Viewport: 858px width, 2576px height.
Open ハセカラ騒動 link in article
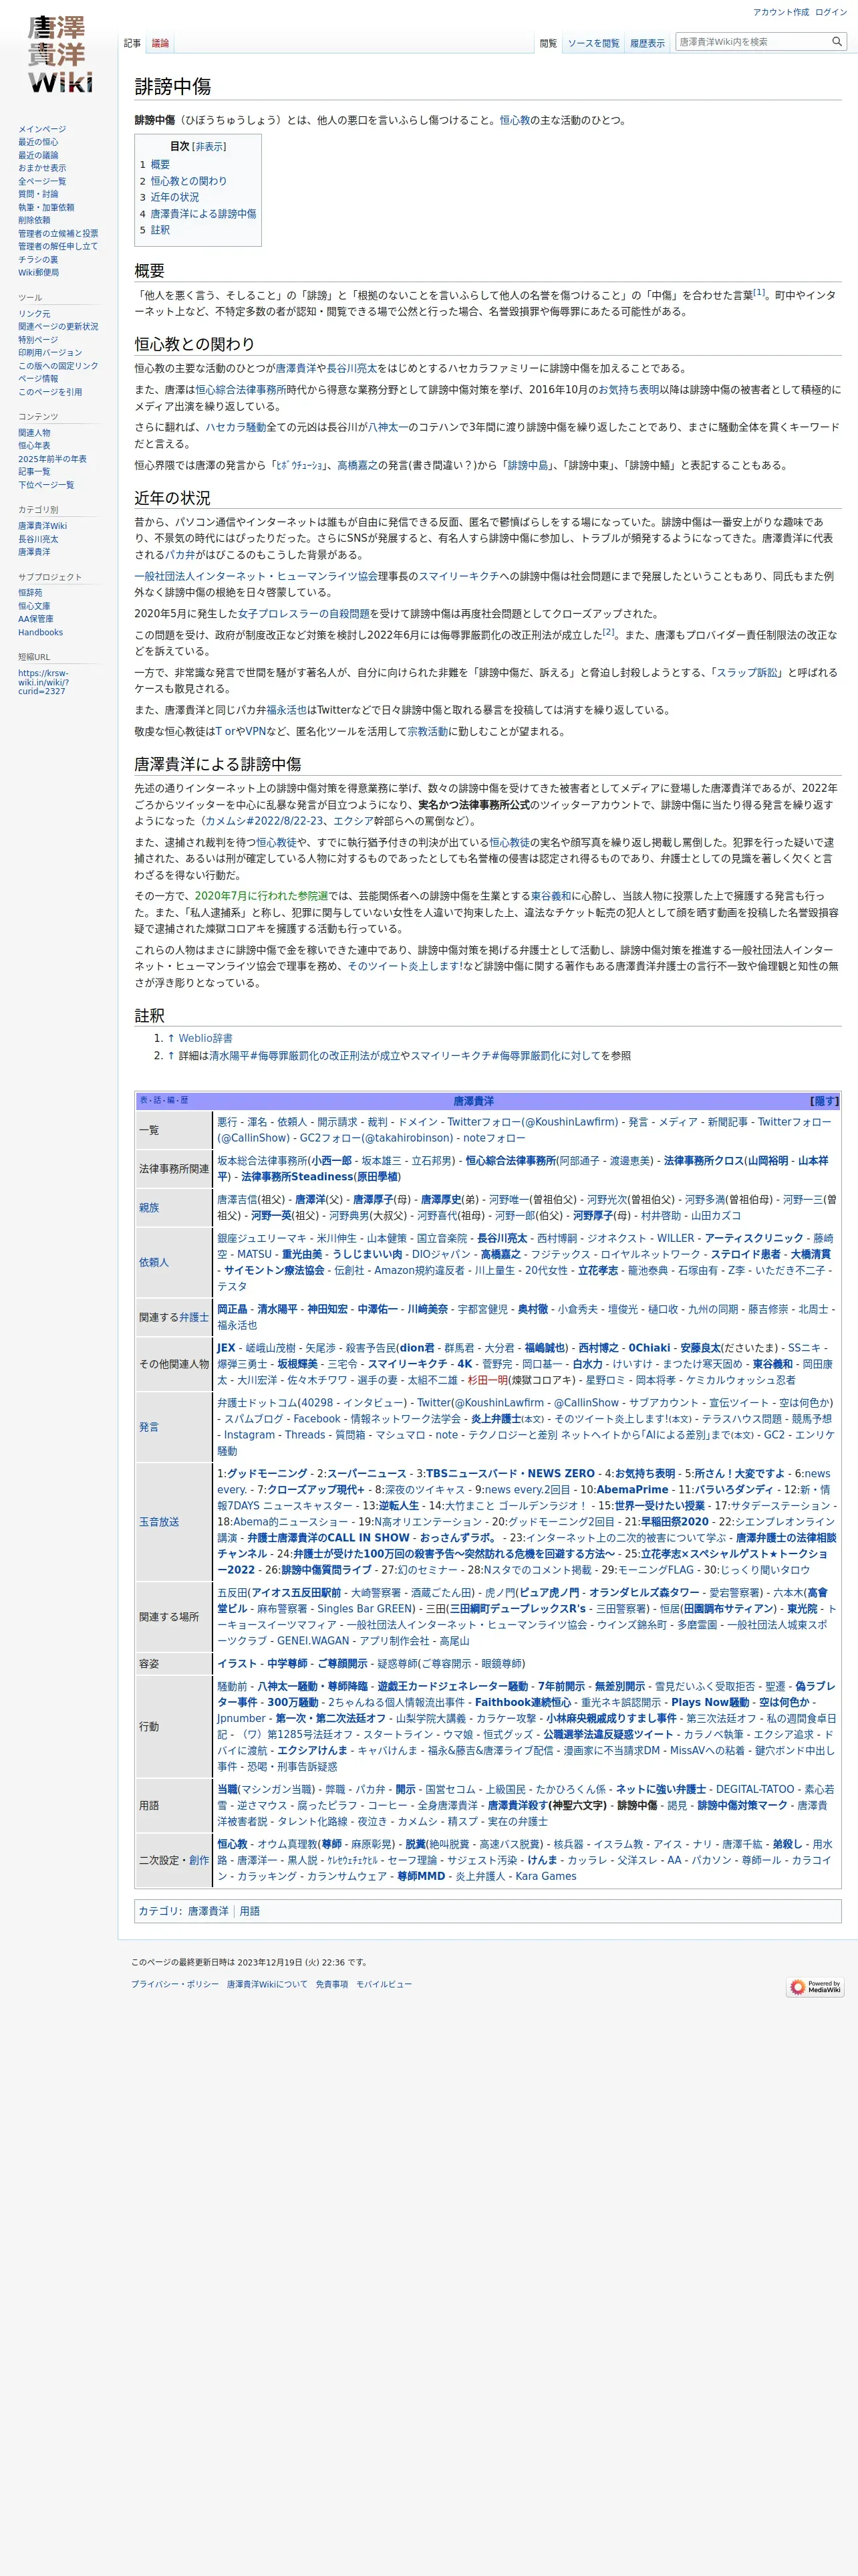(236, 427)
